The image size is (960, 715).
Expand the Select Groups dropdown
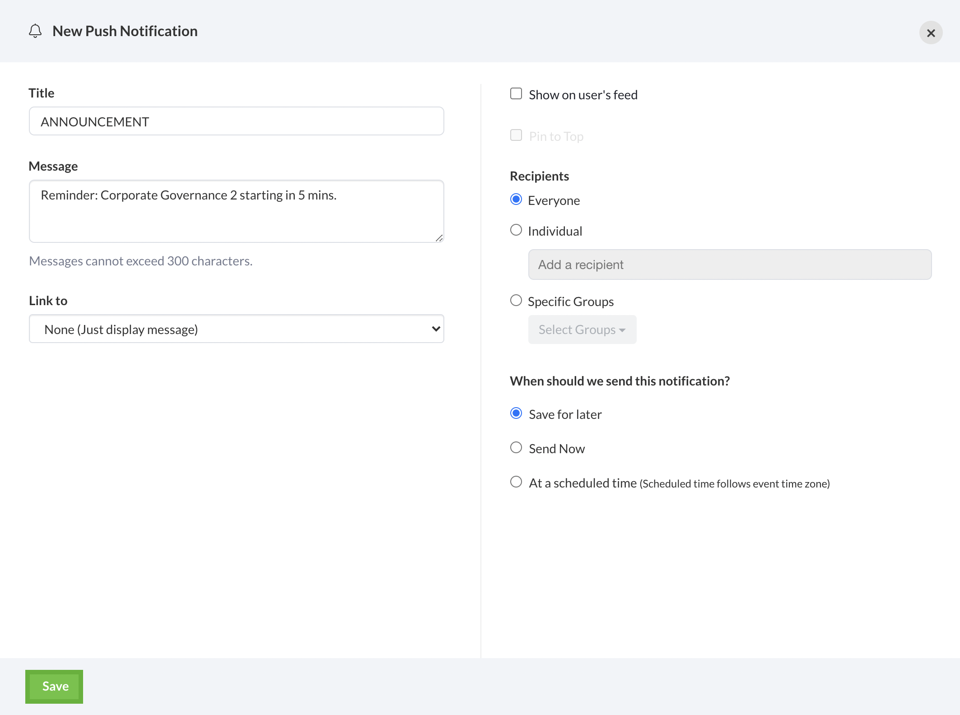pos(582,330)
